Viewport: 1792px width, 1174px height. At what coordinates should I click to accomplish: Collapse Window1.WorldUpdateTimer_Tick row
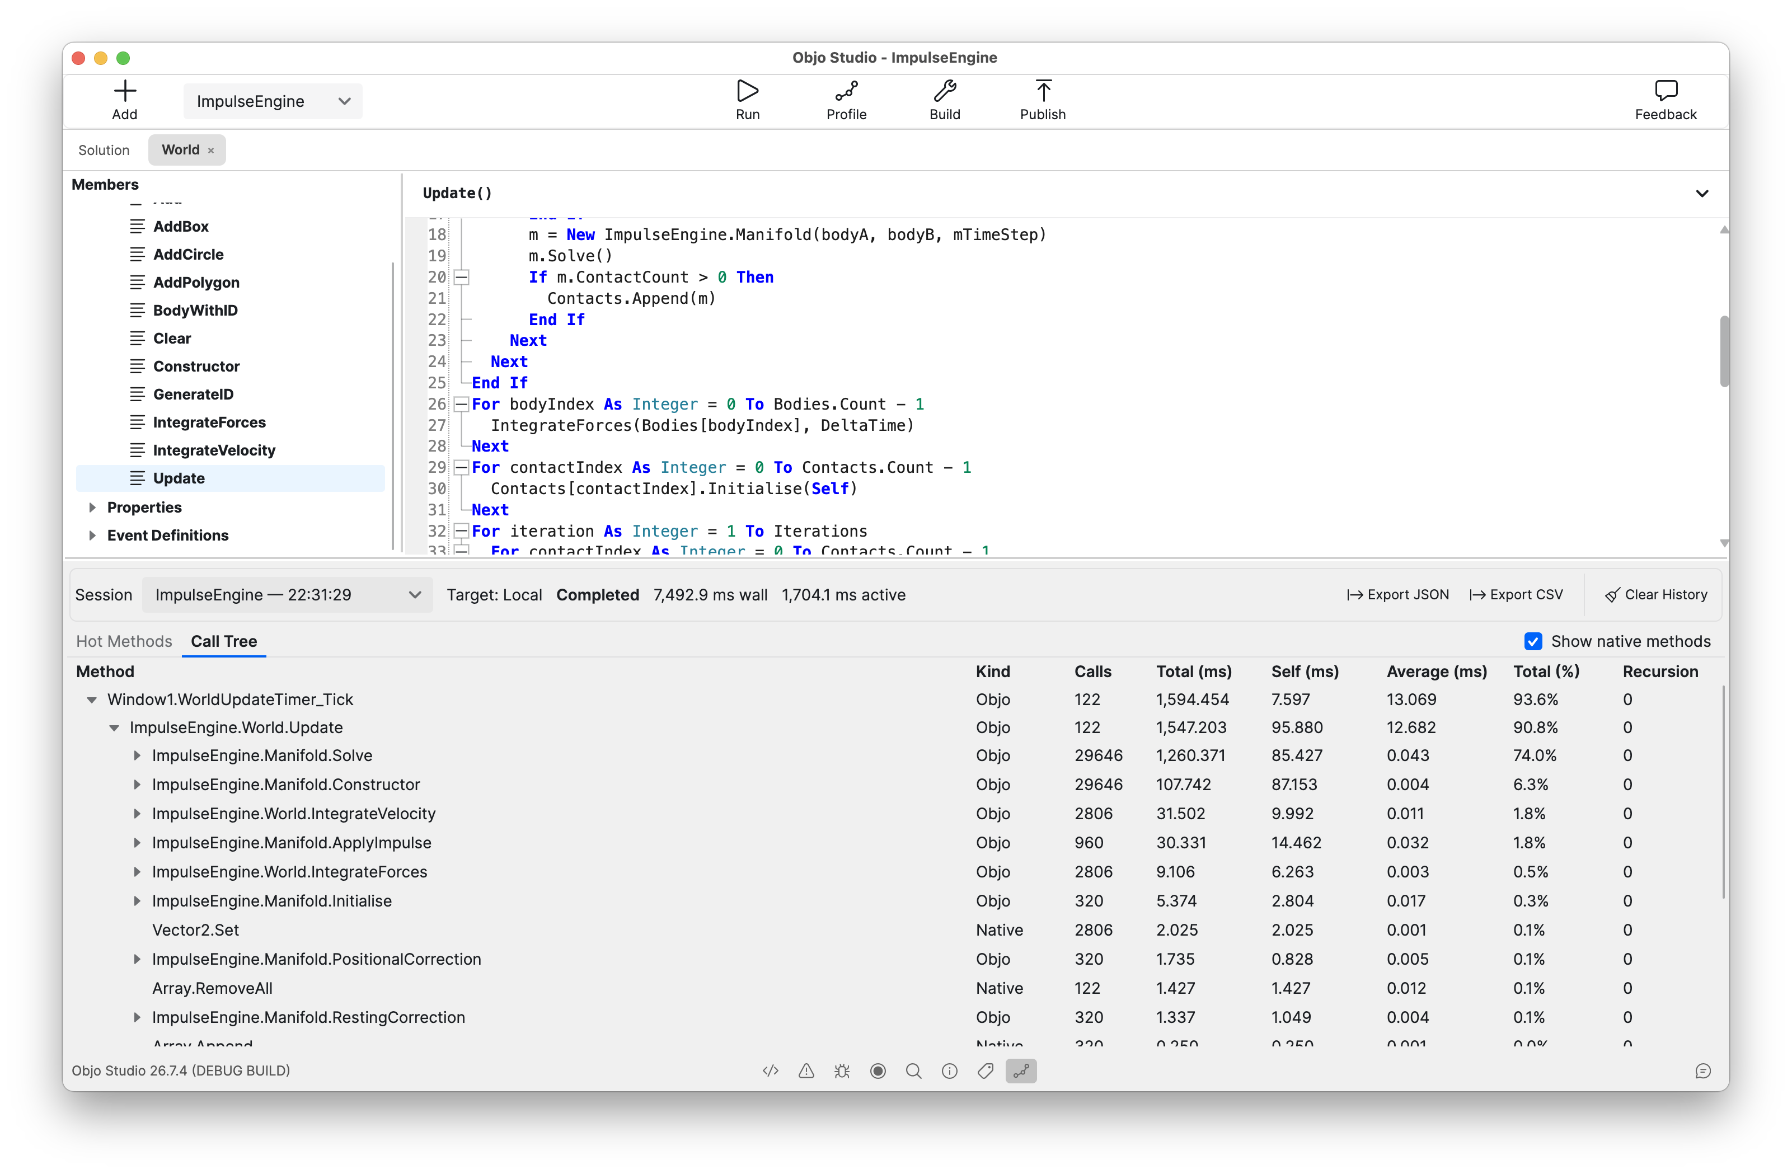92,699
